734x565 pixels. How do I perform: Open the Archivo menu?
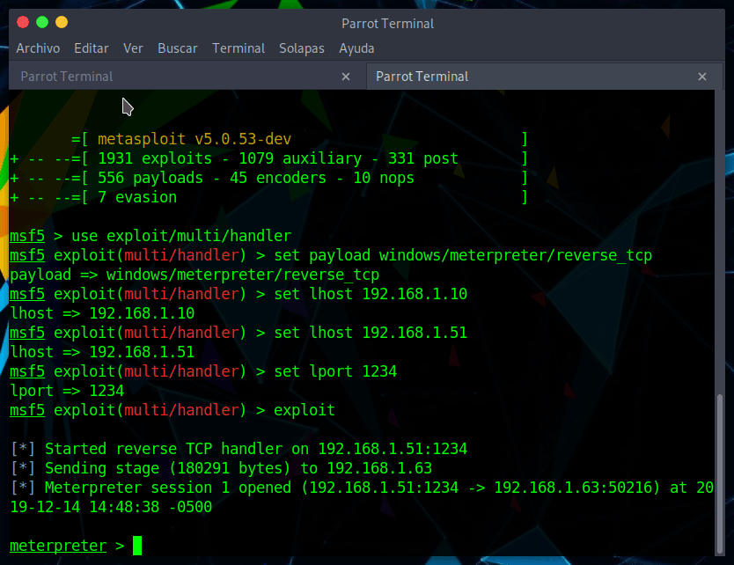click(x=38, y=48)
